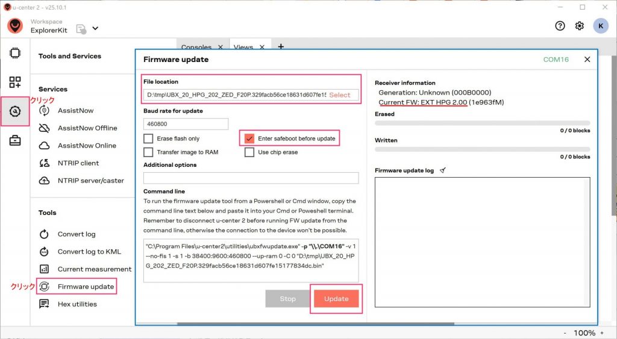Image resolution: width=617 pixels, height=339 pixels.
Task: Enable Erase flash only checkbox
Action: pyautogui.click(x=148, y=138)
